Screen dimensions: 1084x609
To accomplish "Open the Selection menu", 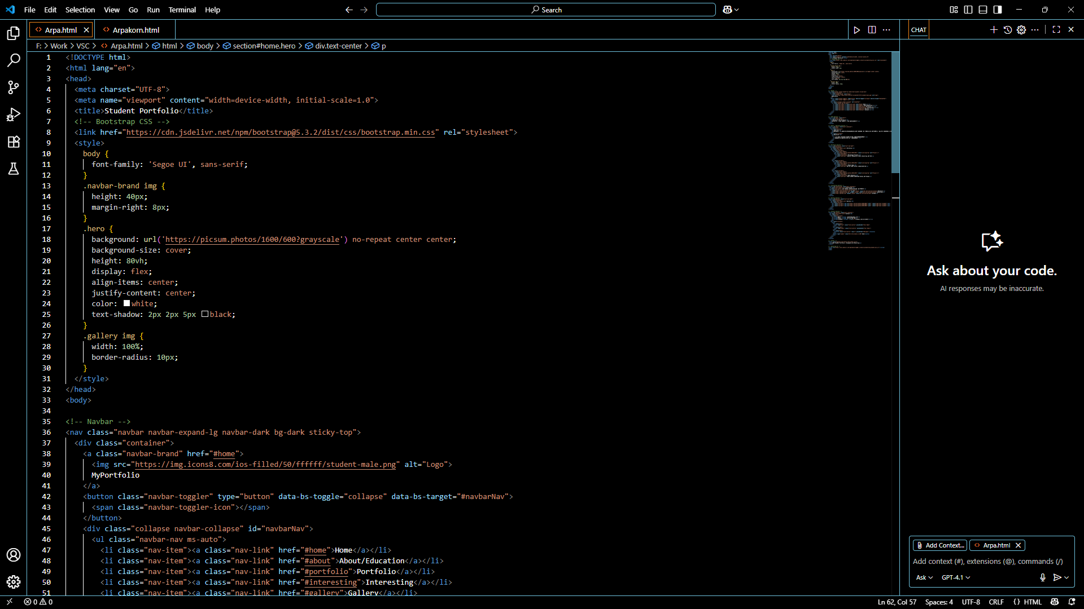I will click(80, 10).
